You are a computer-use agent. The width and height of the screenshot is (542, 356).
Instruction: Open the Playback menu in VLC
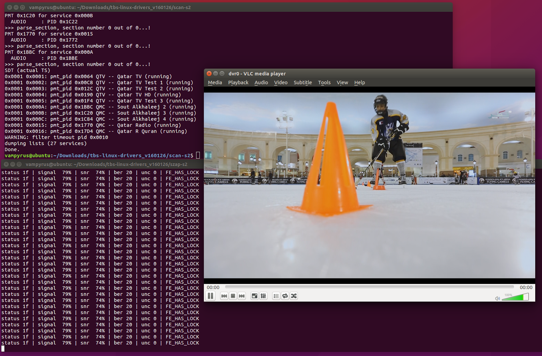coord(238,83)
